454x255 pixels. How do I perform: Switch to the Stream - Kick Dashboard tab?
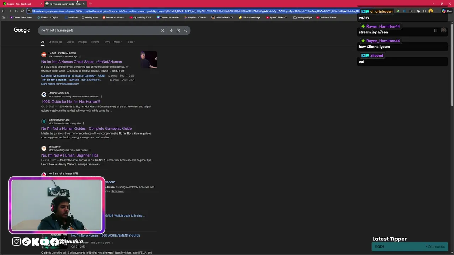coord(21,4)
